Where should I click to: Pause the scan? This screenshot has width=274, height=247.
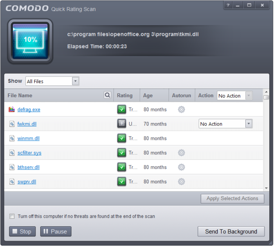pyautogui.click(x=56, y=231)
